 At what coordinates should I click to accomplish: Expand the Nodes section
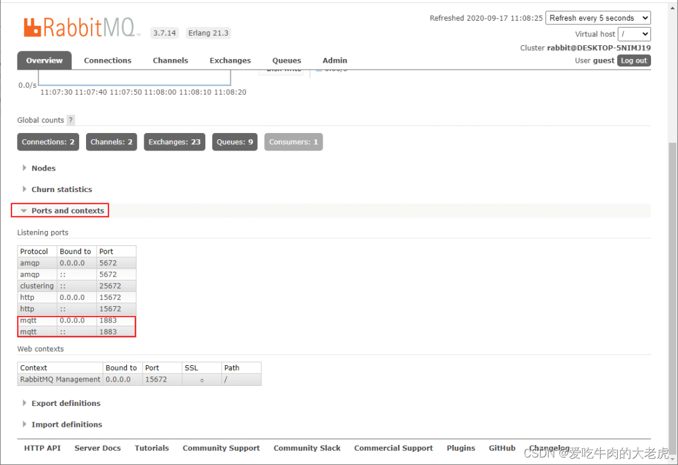(43, 168)
